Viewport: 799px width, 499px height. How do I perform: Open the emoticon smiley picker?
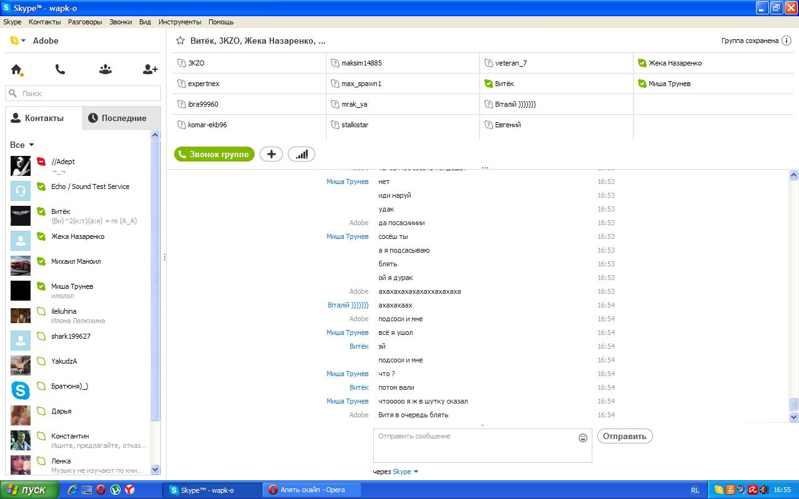[x=583, y=438]
